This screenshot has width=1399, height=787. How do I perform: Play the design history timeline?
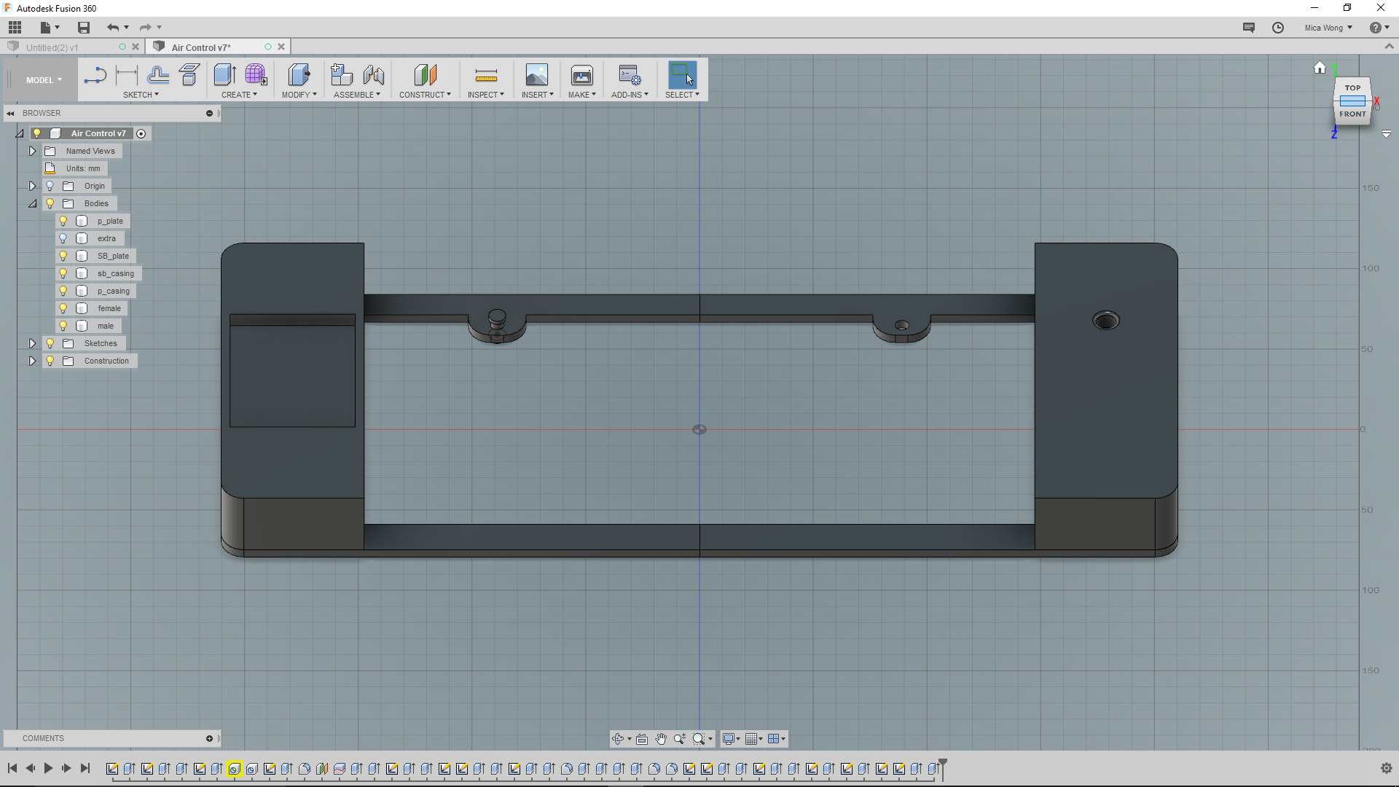point(48,768)
